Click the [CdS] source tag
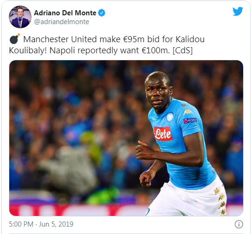Image resolution: width=251 pixels, height=234 pixels. [x=182, y=51]
